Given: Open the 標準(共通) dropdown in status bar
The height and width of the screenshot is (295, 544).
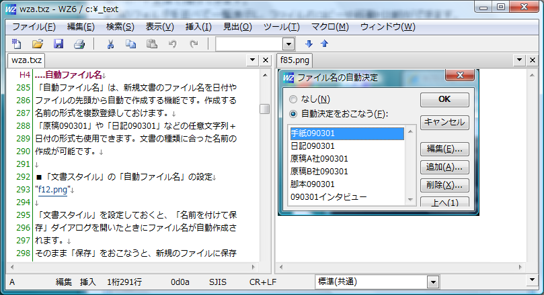Looking at the screenshot, I should click(432, 282).
